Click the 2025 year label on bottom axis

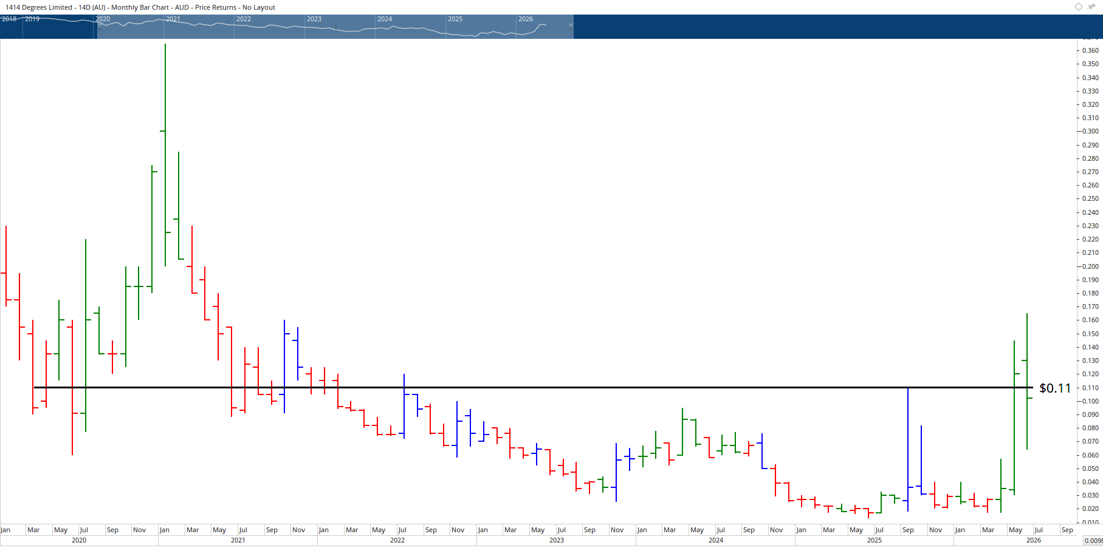click(874, 540)
